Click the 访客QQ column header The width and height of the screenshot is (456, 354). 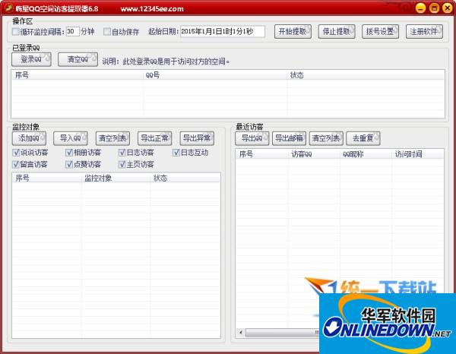pyautogui.click(x=314, y=154)
